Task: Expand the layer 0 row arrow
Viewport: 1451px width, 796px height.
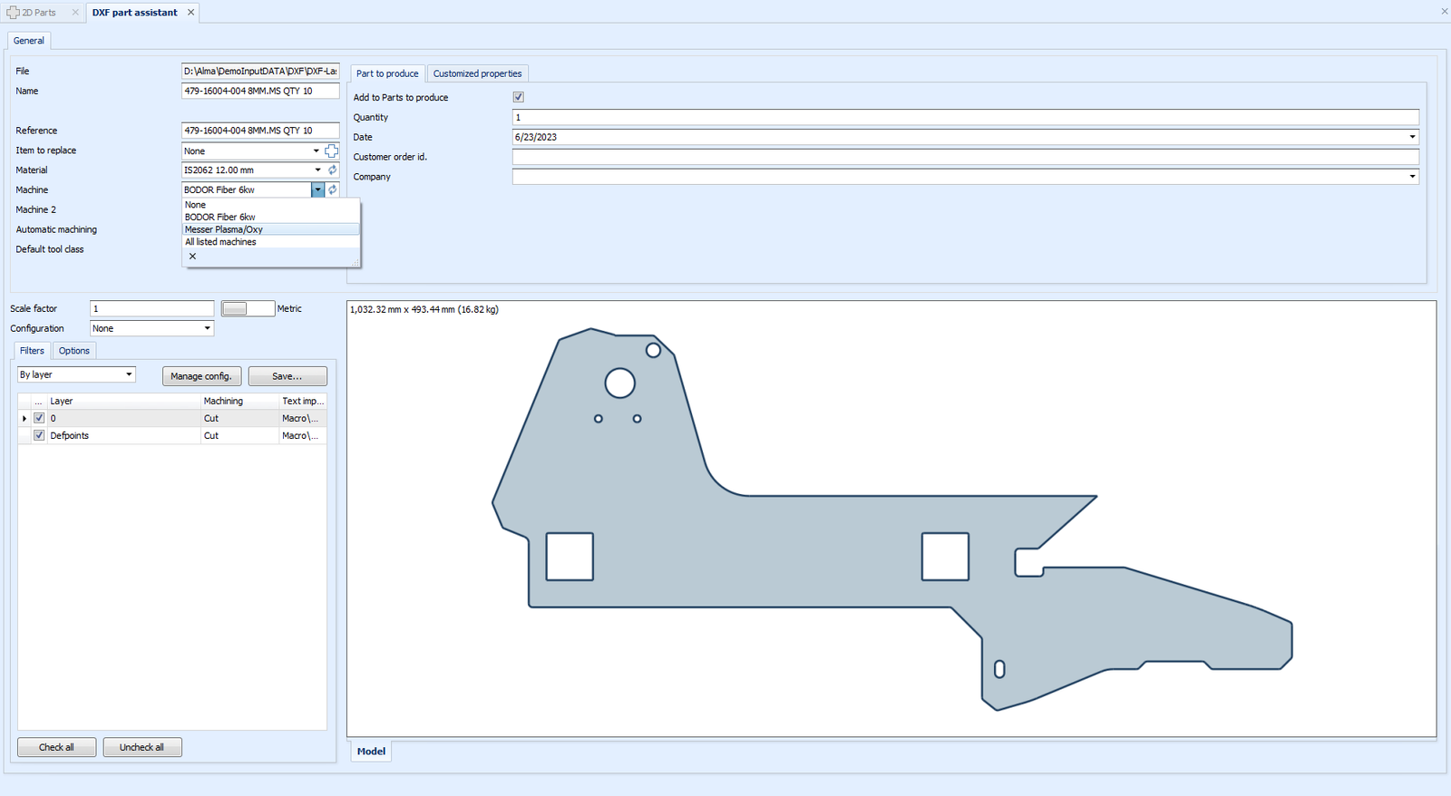Action: point(24,418)
